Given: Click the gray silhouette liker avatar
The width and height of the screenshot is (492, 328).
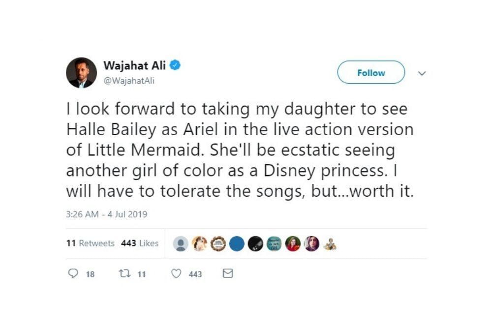Looking at the screenshot, I should point(181,242).
